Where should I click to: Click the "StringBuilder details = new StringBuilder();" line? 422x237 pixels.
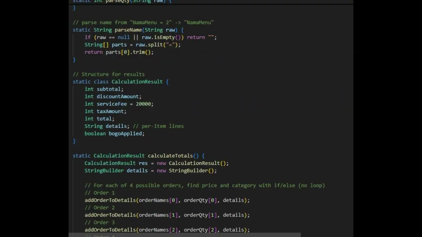[x=150, y=171]
